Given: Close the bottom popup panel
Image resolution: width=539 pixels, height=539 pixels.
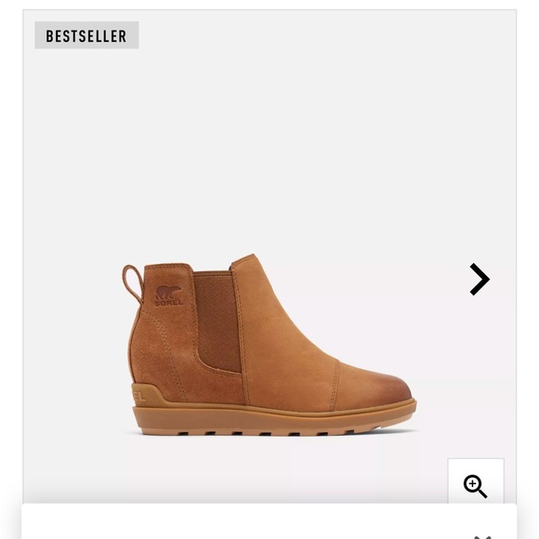Looking at the screenshot, I should click(x=482, y=536).
